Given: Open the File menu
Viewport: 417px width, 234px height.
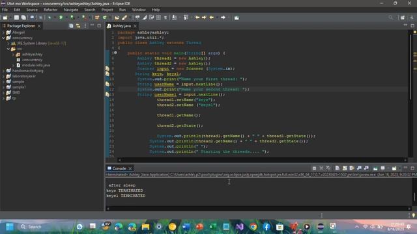Looking at the screenshot, I should coord(5,10).
